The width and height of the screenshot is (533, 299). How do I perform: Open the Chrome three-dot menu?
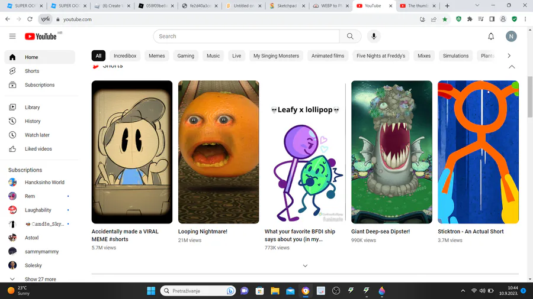pos(525,19)
